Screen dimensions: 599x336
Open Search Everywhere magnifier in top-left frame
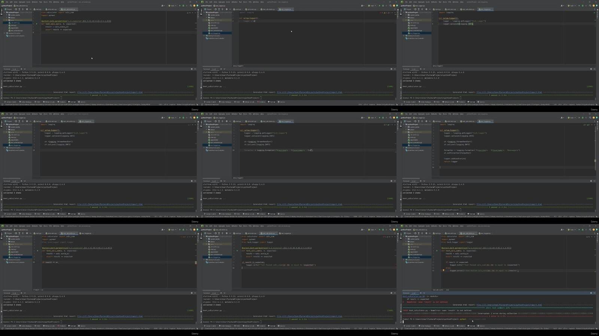pos(191,6)
